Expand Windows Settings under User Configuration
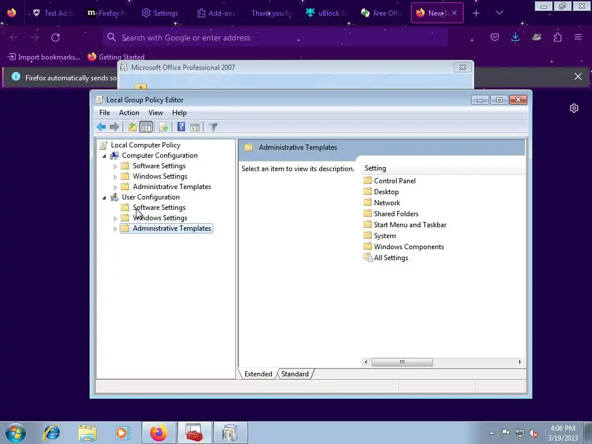The height and width of the screenshot is (444, 592). pos(115,218)
